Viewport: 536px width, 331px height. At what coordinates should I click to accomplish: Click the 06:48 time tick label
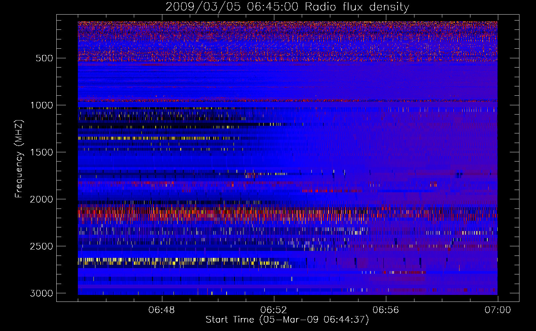(162, 310)
